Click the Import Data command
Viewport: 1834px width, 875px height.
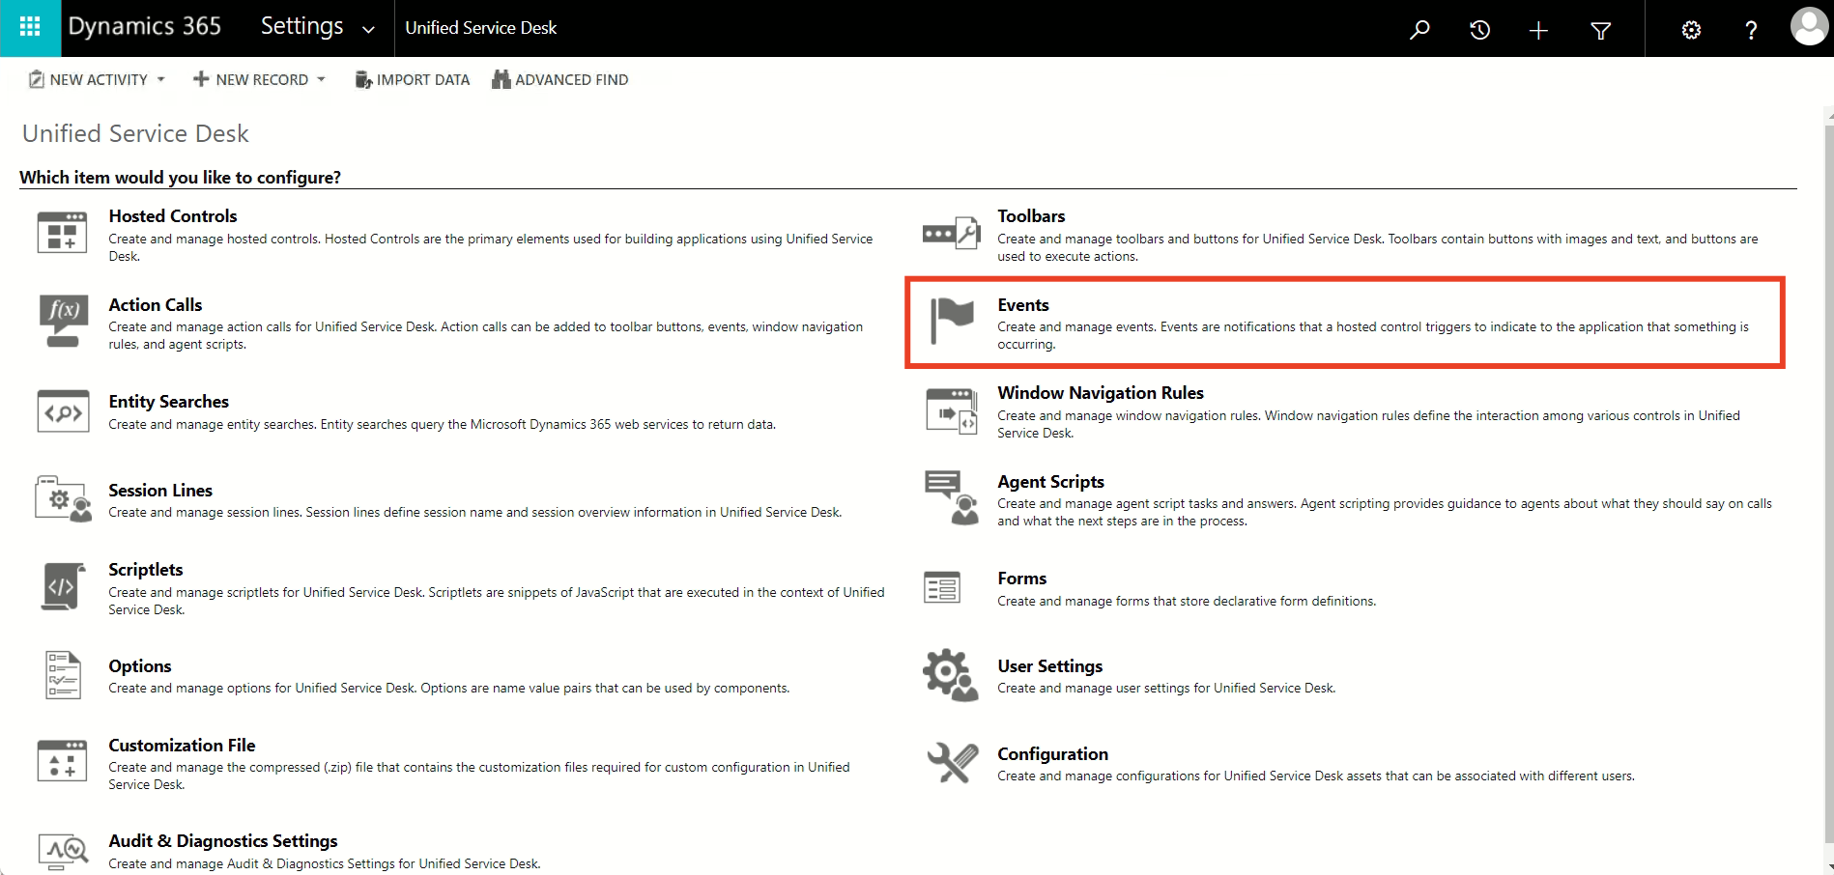point(413,79)
